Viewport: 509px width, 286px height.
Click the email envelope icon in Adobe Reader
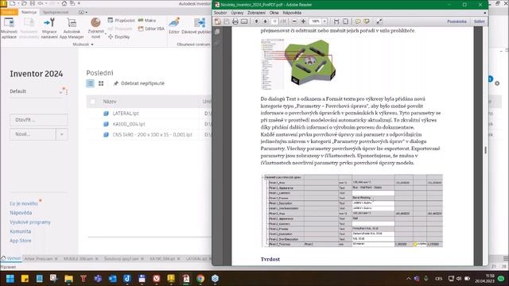[244, 21]
